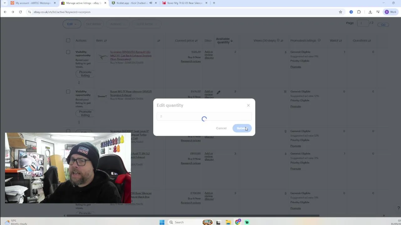Close the Kicklet.app tab
Screen dimensions: 401x225
(x=156, y=3)
